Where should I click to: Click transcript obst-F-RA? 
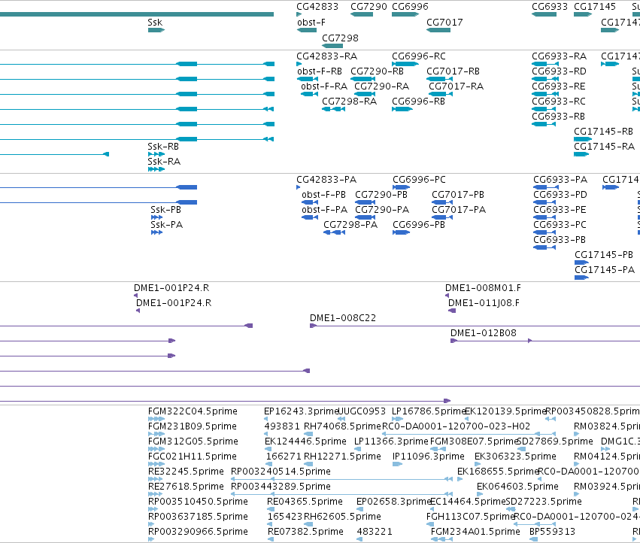(324, 86)
